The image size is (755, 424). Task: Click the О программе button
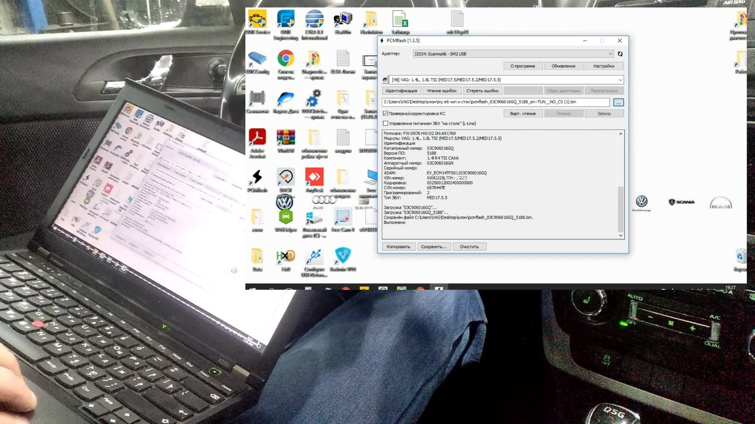pyautogui.click(x=523, y=66)
